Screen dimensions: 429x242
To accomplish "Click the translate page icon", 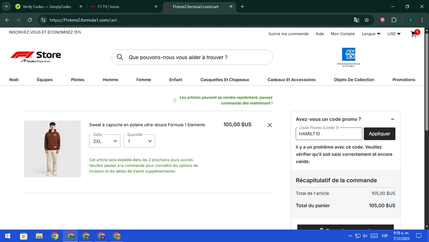I will (x=356, y=20).
